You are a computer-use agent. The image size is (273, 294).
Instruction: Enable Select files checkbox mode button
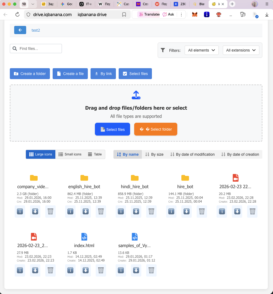pos(135,74)
